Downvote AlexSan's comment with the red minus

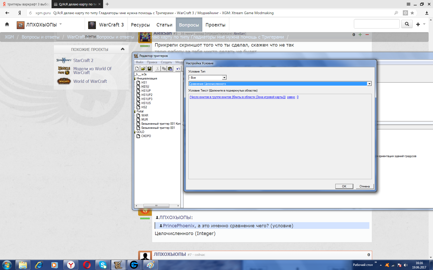(367, 34)
